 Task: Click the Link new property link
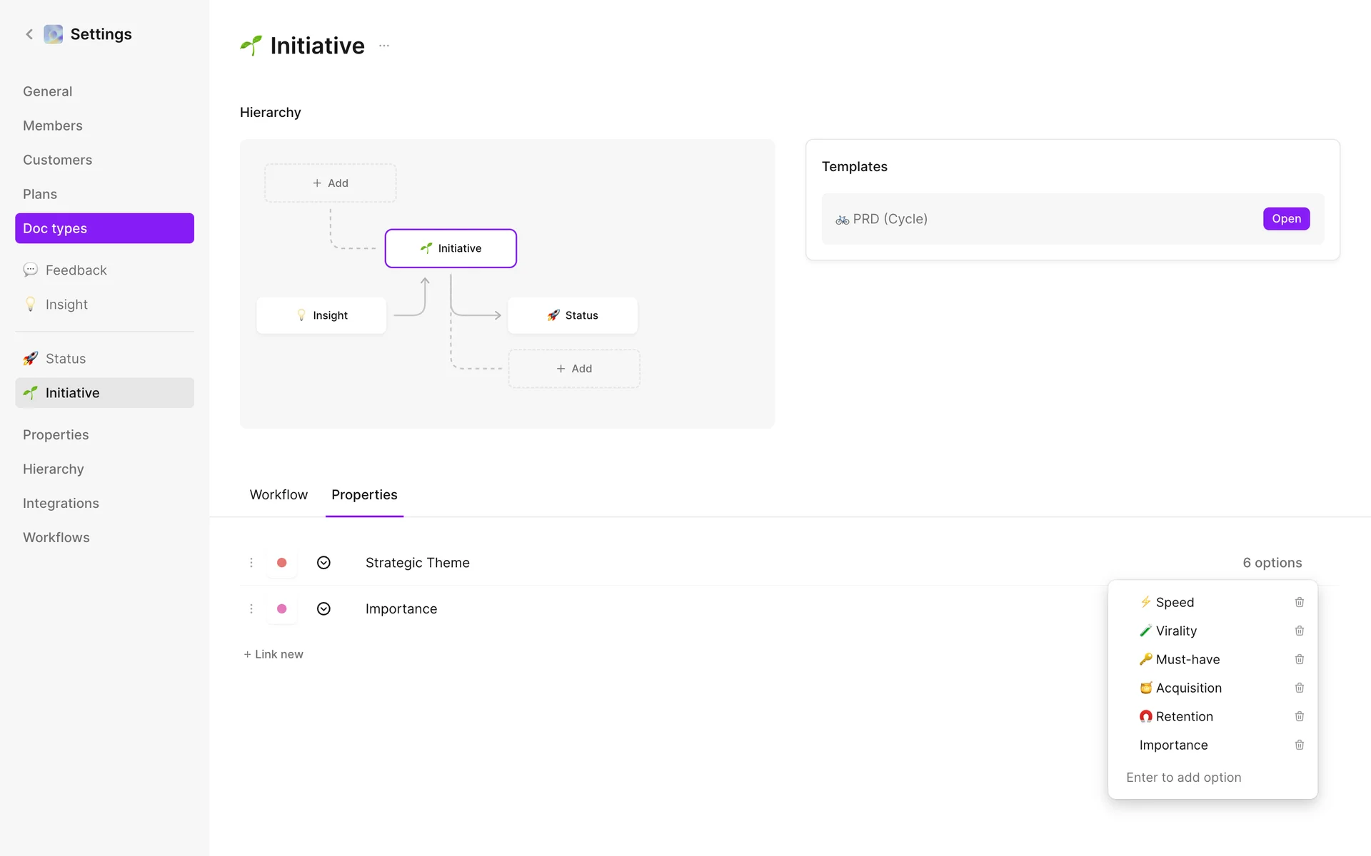pyautogui.click(x=273, y=654)
